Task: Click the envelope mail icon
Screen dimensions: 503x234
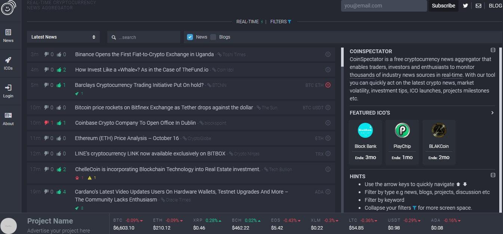Action: point(478,6)
